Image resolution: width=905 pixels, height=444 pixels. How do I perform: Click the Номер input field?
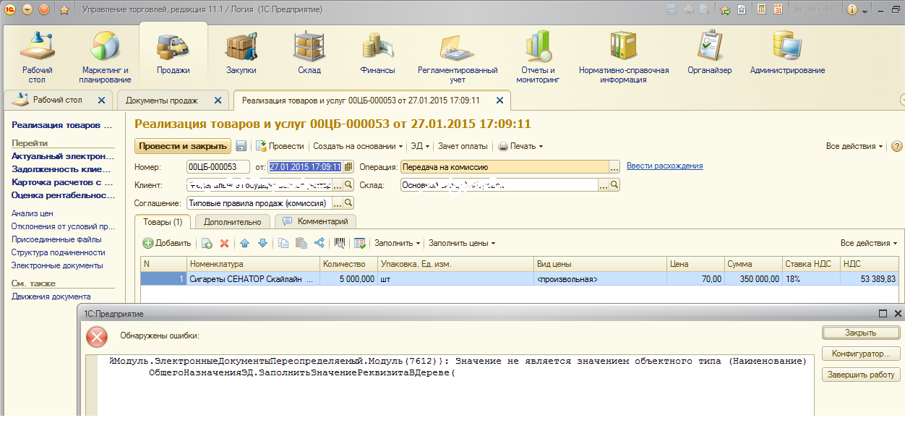coord(218,167)
